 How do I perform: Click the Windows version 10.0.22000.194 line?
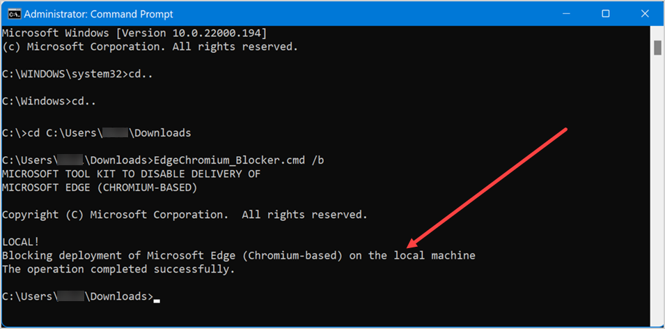click(x=134, y=33)
